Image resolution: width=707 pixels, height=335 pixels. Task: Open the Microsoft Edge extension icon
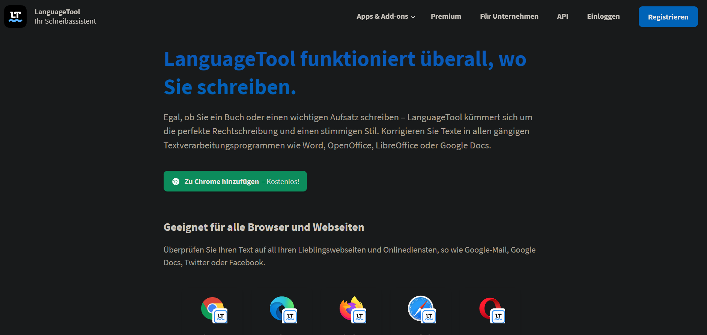(283, 310)
